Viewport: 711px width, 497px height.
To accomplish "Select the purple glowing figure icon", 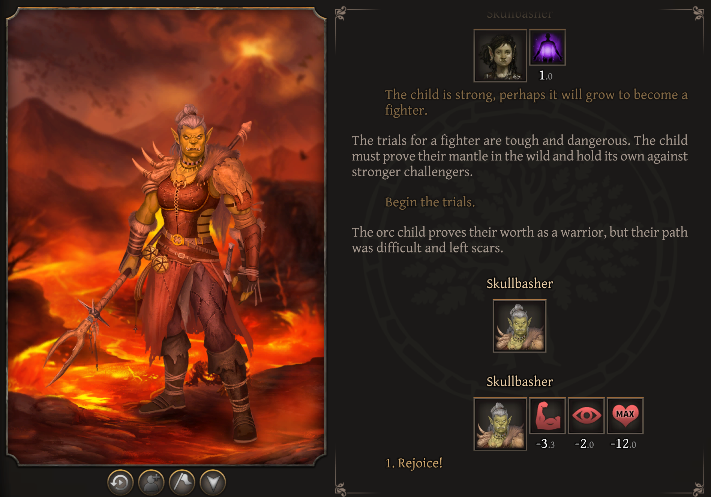I will click(547, 47).
